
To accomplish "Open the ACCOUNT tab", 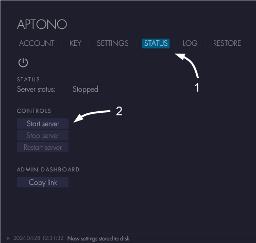I will (x=37, y=43).
